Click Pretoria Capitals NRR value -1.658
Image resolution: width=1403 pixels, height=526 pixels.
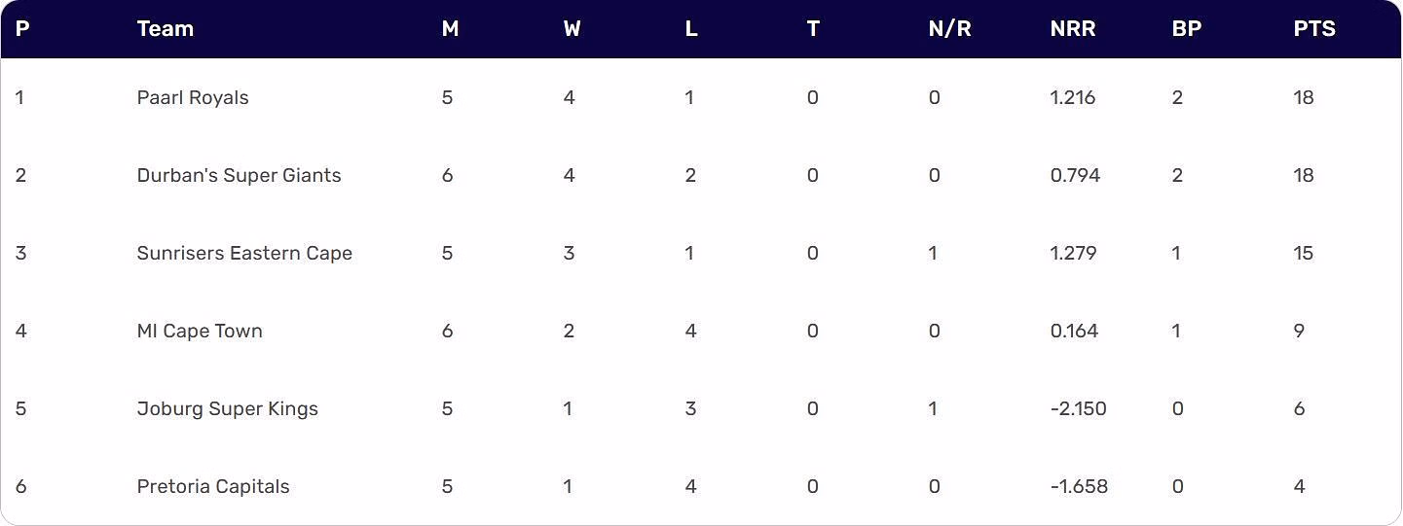tap(1079, 486)
